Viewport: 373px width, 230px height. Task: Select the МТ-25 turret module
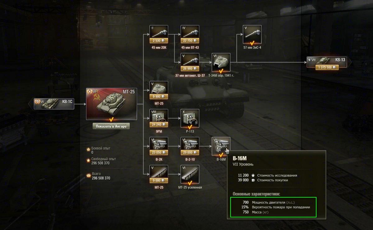click(159, 90)
